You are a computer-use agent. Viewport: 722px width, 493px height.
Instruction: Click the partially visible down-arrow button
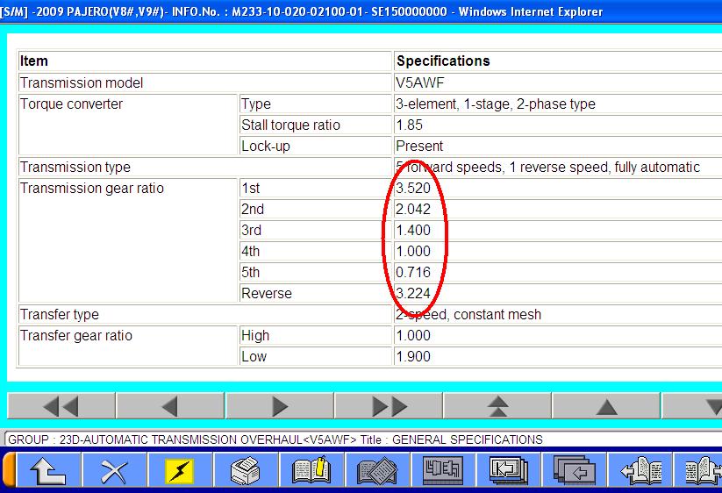click(x=692, y=406)
